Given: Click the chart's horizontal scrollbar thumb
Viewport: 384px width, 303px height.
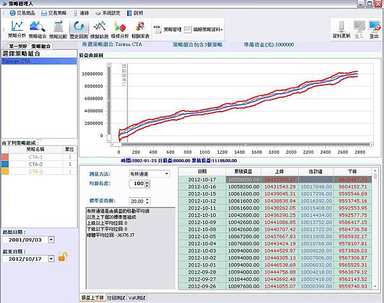Looking at the screenshot, I should [x=246, y=144].
